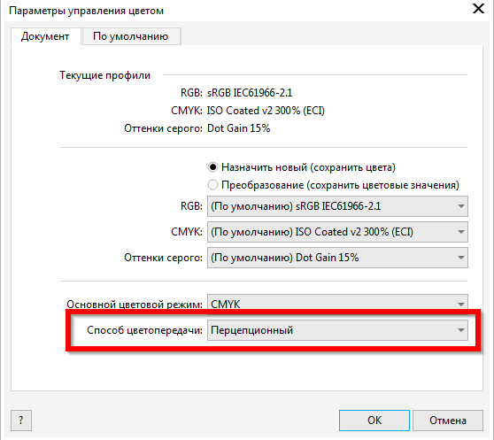The height and width of the screenshot is (440, 494).
Task: Click the Способ цветопередачи dropdown arrow
Action: (x=461, y=330)
